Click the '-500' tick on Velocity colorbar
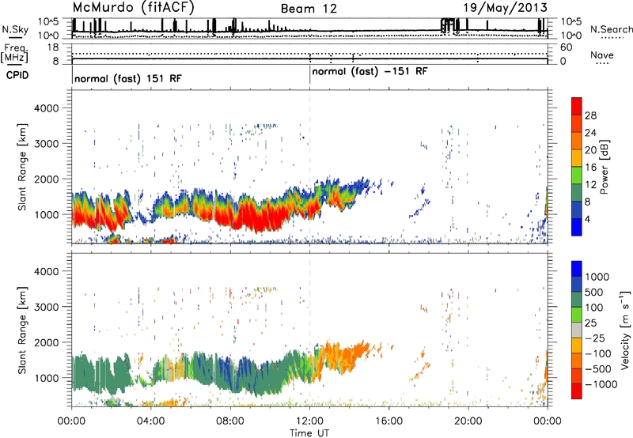The image size is (633, 438). pyautogui.click(x=597, y=368)
